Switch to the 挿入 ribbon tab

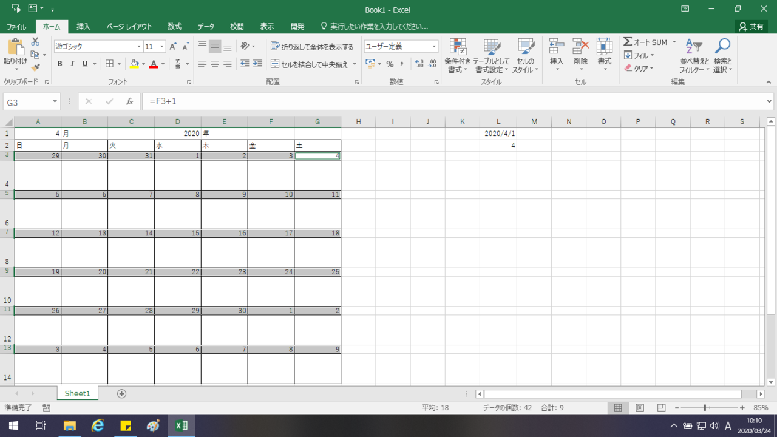83,27
